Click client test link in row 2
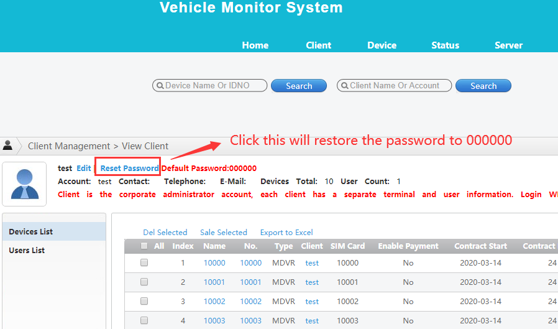The image size is (558, 329). coord(312,282)
